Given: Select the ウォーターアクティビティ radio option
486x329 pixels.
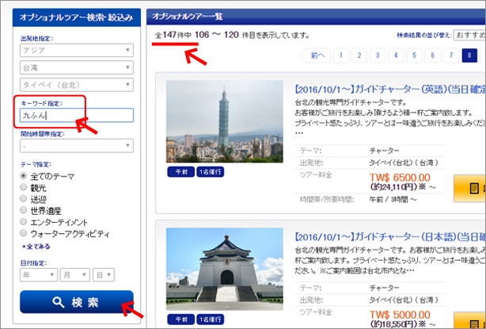Looking at the screenshot, I should (25, 235).
